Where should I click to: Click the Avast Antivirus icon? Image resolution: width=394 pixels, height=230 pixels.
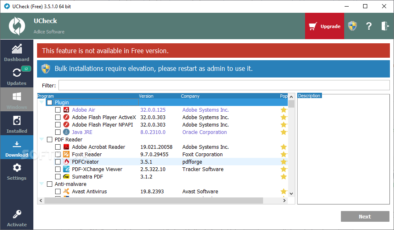click(66, 192)
